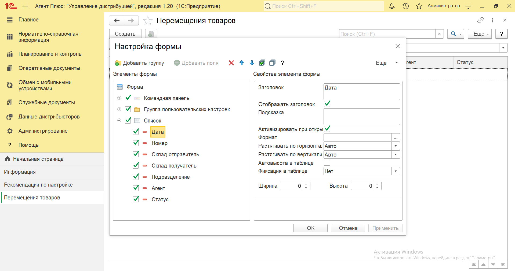
Task: Increase Ширина value with stepper up arrow
Action: (x=306, y=184)
